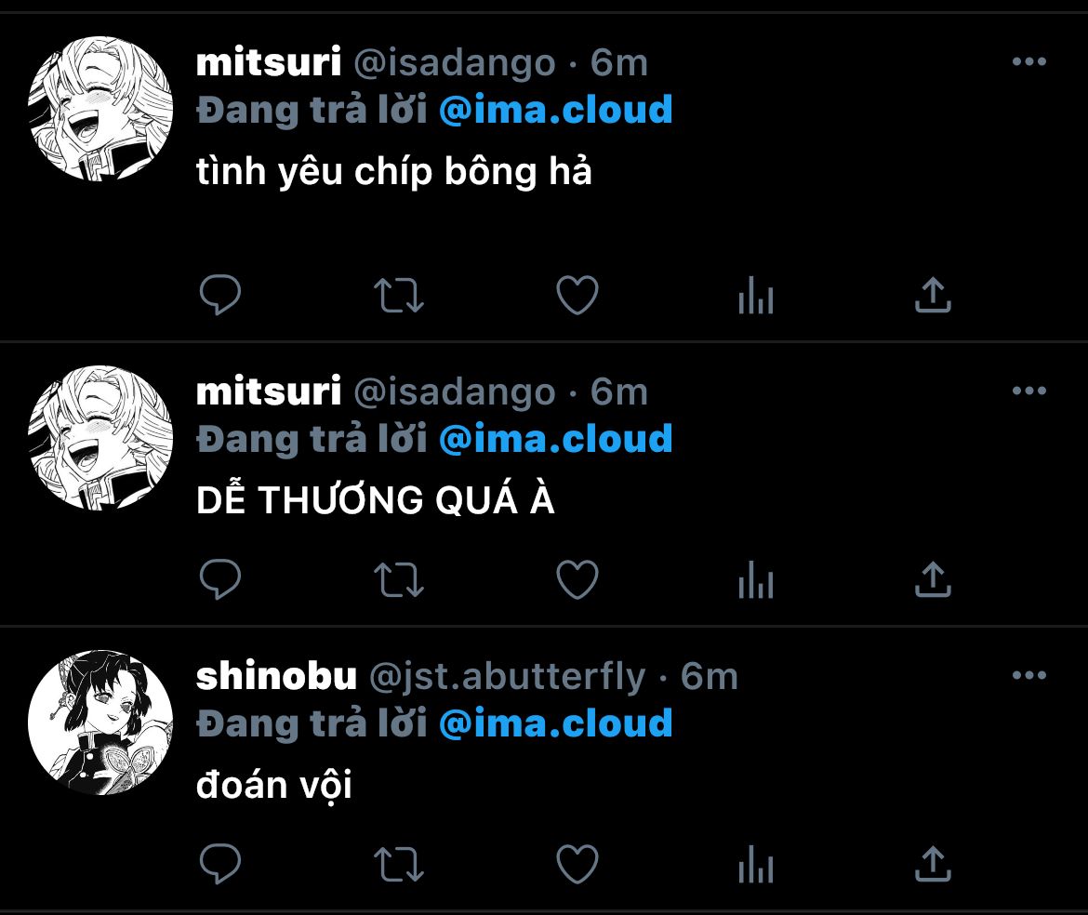View analytics of the 'DỄ THƯƠNG QUÁ À' tweet

tap(756, 579)
